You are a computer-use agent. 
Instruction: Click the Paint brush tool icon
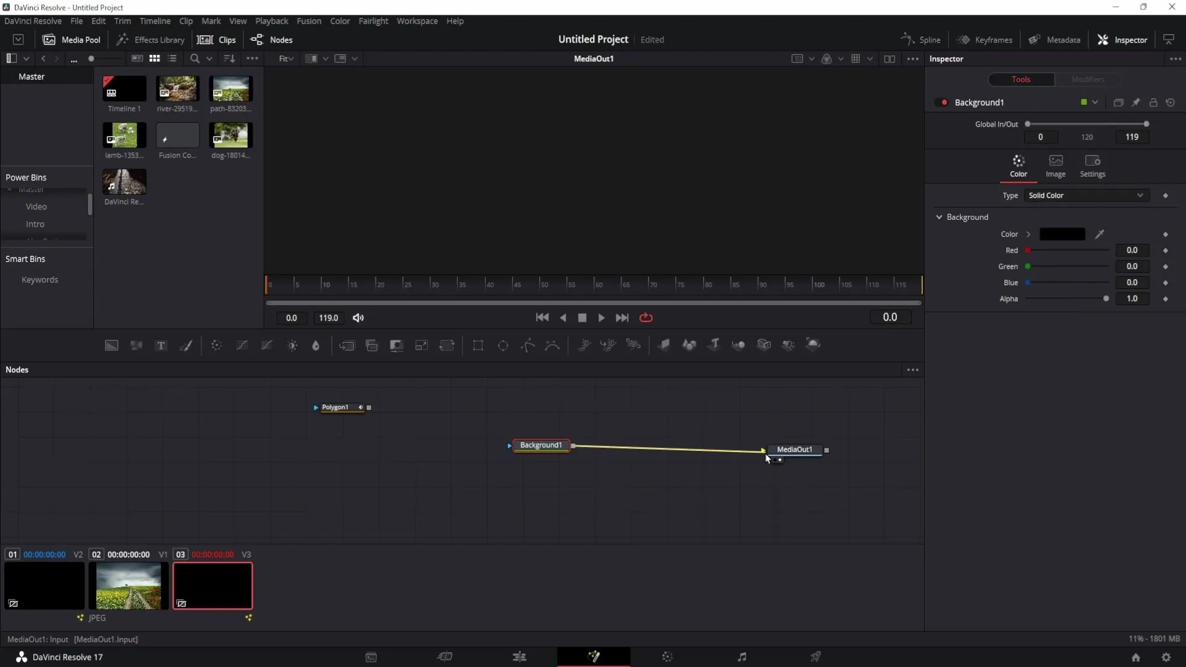[187, 345]
